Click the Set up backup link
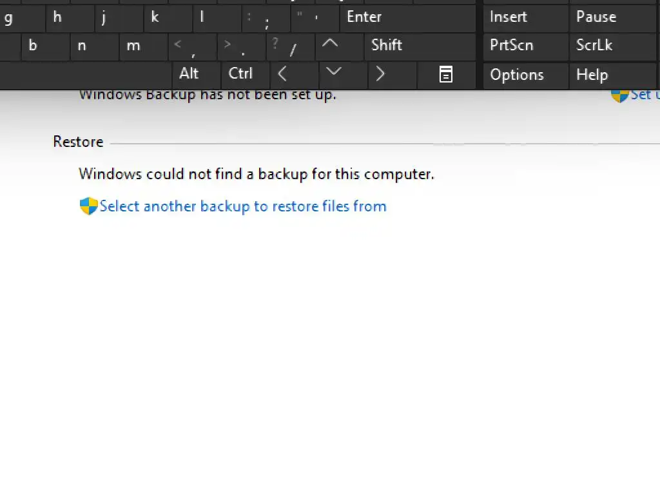 coord(645,95)
